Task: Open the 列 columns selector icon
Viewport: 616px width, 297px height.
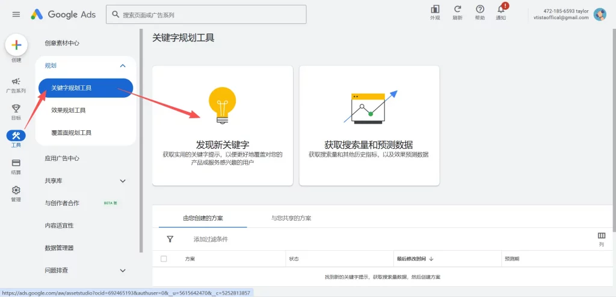Action: (x=601, y=236)
